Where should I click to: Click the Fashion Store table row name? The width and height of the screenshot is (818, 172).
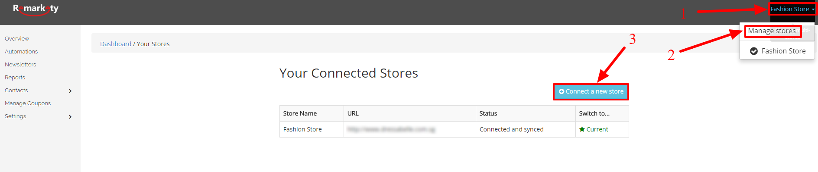tap(302, 129)
